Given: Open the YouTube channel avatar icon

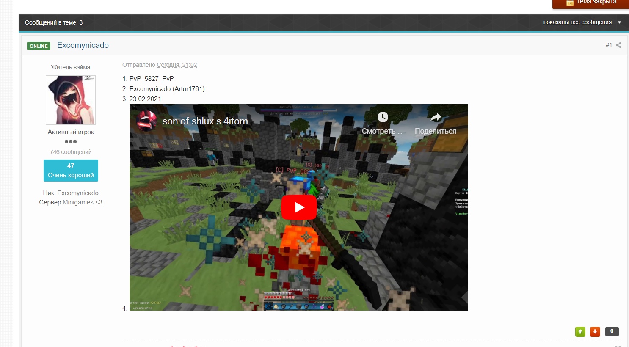Looking at the screenshot, I should [146, 121].
